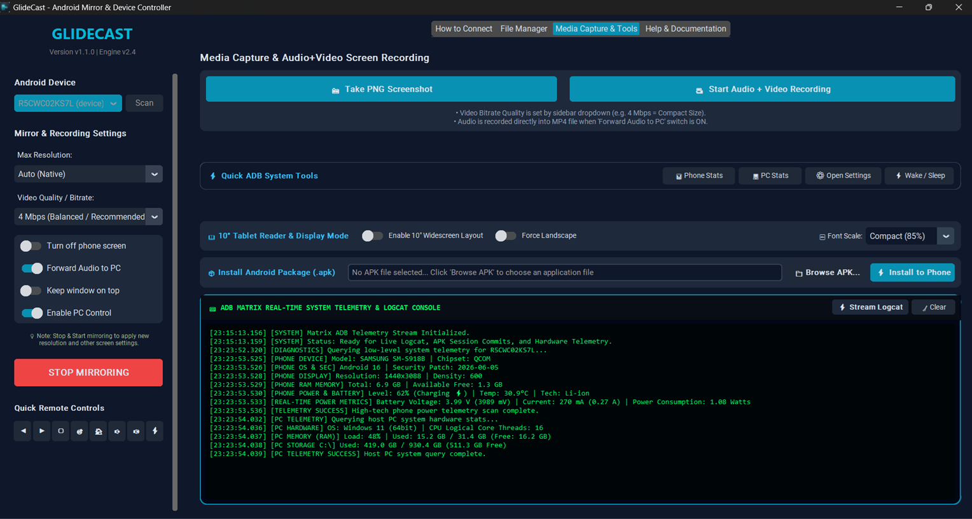Click the PC STORAGE C:\ log line
Viewport: 972px width, 519px height.
click(358, 445)
